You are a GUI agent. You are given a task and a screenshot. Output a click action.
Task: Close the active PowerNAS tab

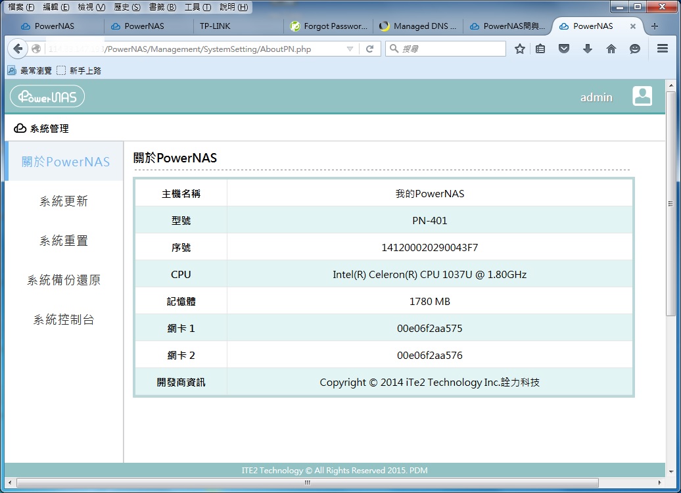pyautogui.click(x=633, y=26)
